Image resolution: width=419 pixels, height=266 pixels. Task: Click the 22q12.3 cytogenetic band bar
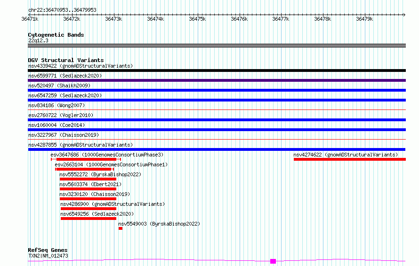tap(217, 46)
